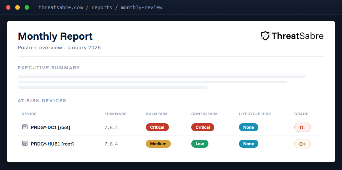Open the PRDGY-DC1 [root] device row
The image size is (342, 170).
[x=171, y=127]
